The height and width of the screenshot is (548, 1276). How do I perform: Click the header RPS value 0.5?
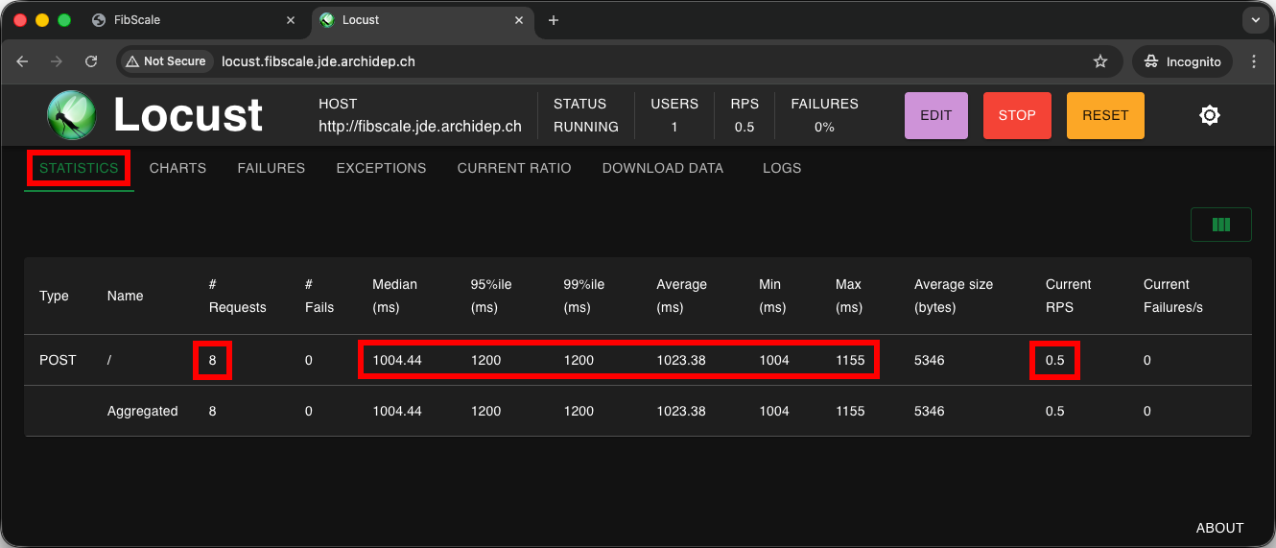coord(744,127)
